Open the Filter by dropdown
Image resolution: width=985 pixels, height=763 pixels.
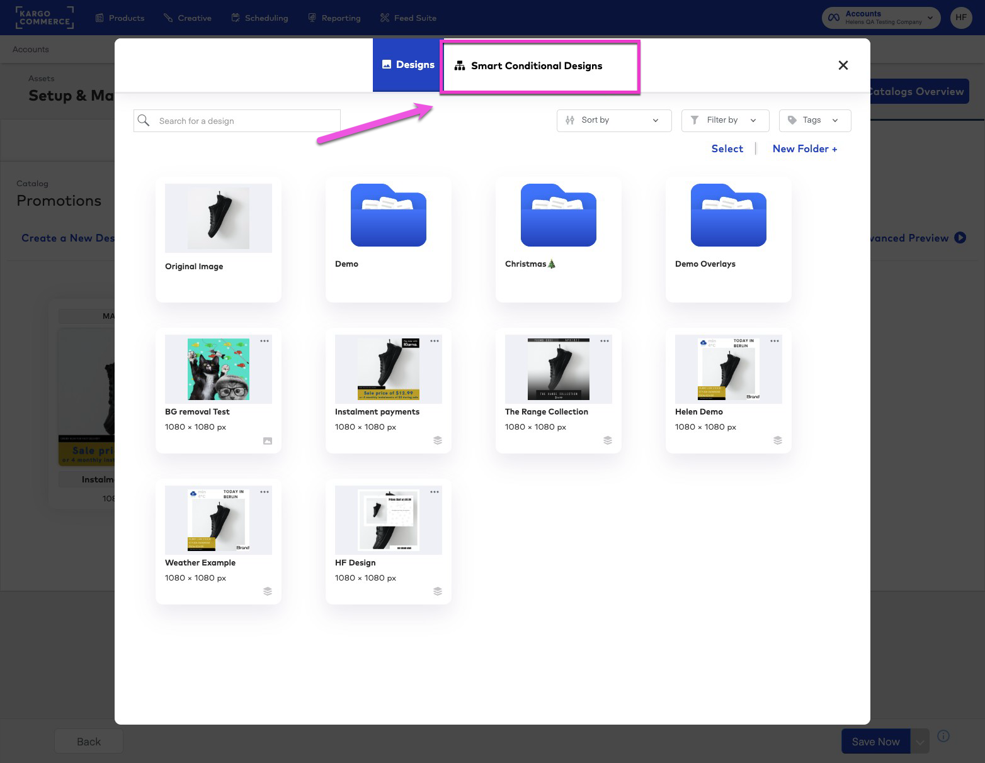coord(725,120)
